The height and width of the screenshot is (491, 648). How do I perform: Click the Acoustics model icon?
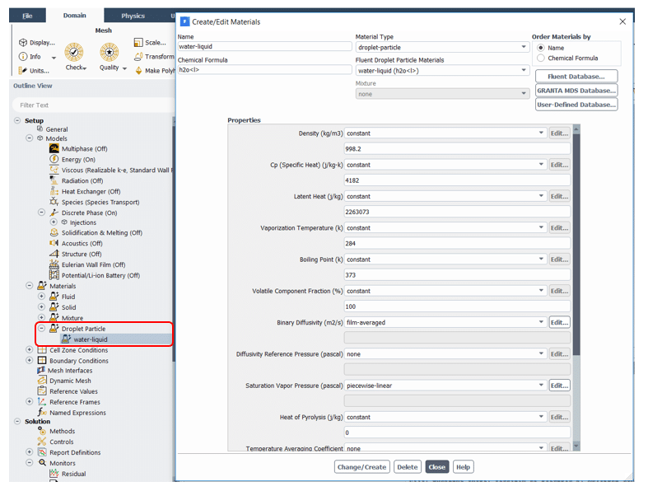pyautogui.click(x=54, y=244)
